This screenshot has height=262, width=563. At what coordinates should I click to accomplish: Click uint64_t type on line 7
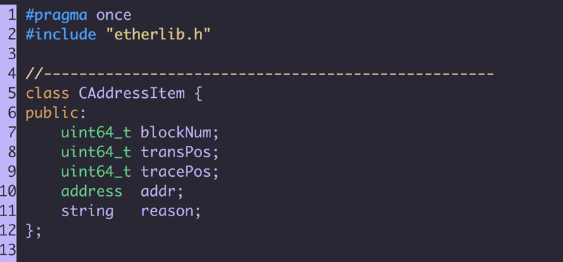click(96, 132)
